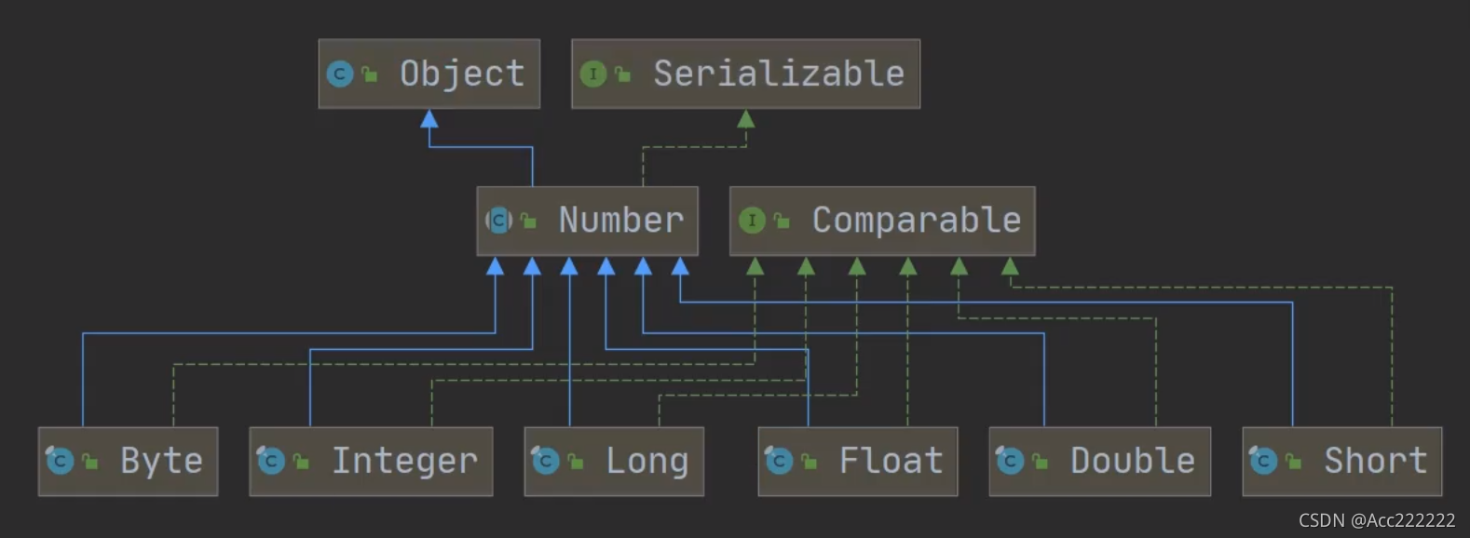Click the green lock icon on Comparable
The image size is (1470, 538).
[783, 222]
